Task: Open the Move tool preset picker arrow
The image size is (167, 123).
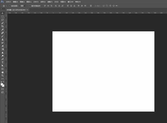Action: pyautogui.click(x=6, y=6)
